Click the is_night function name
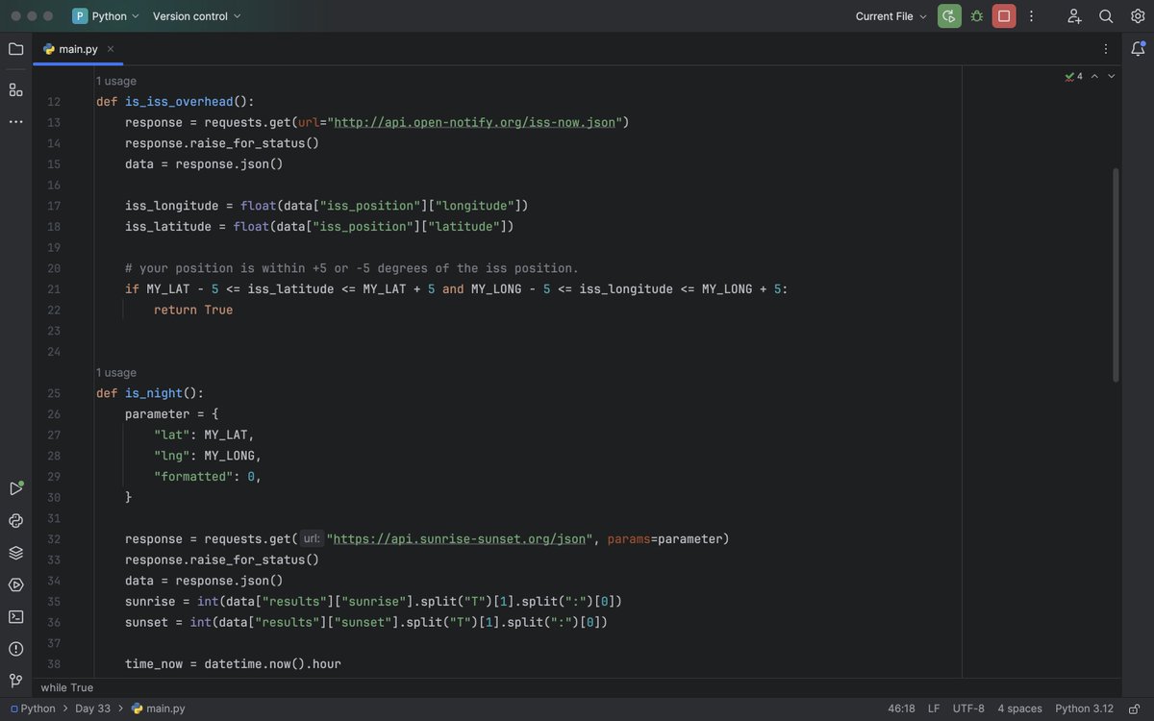1154x721 pixels. (154, 393)
